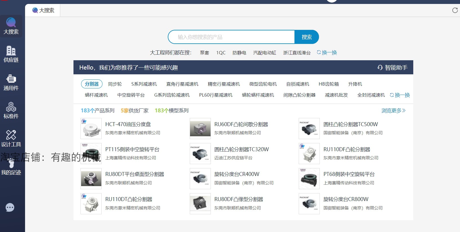Click the 183个产品系列 count

[97, 110]
